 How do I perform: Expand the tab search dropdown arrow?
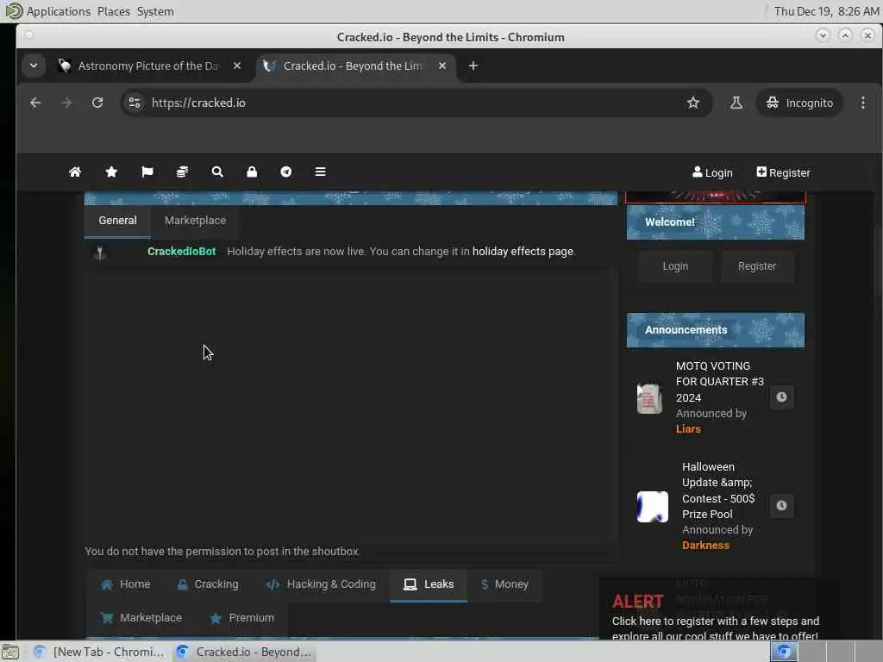click(x=34, y=66)
